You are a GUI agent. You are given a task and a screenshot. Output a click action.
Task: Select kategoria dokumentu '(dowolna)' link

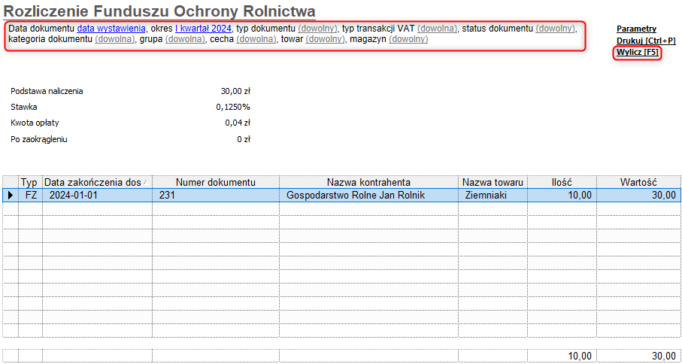tap(114, 40)
